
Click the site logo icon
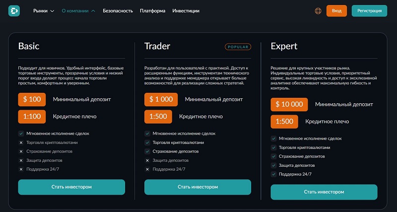click(14, 10)
